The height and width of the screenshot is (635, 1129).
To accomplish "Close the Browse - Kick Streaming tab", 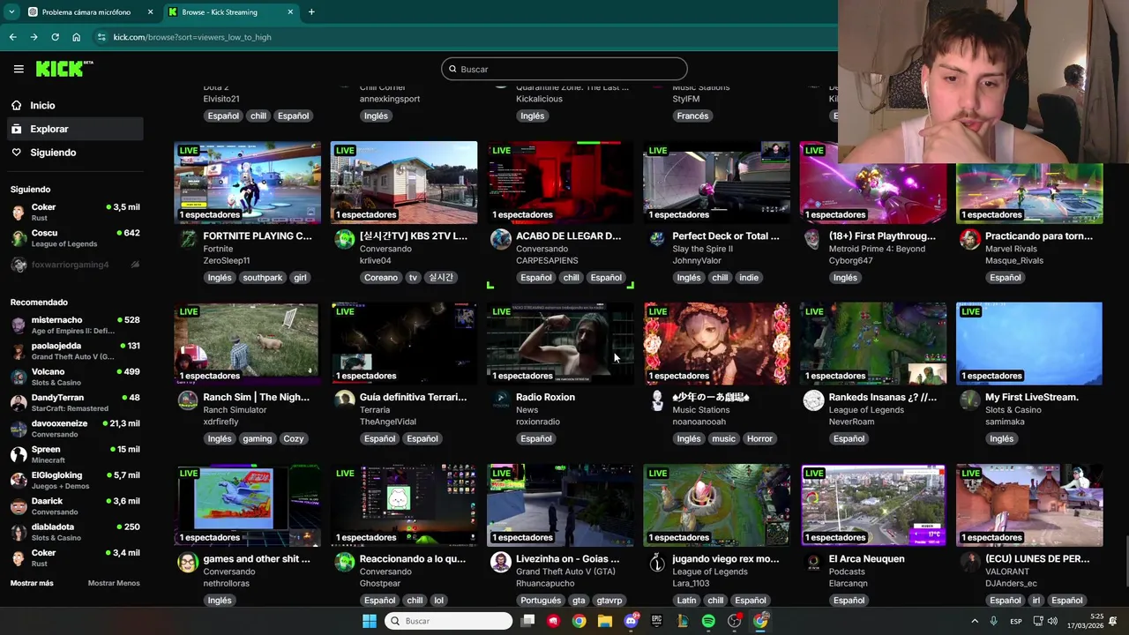I will pyautogui.click(x=291, y=12).
